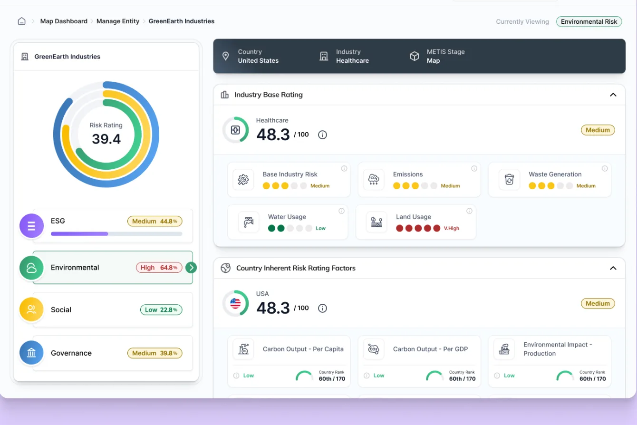Screen dimensions: 637x425
Task: Click the Healthcare medical cross gauge icon
Action: point(235,130)
